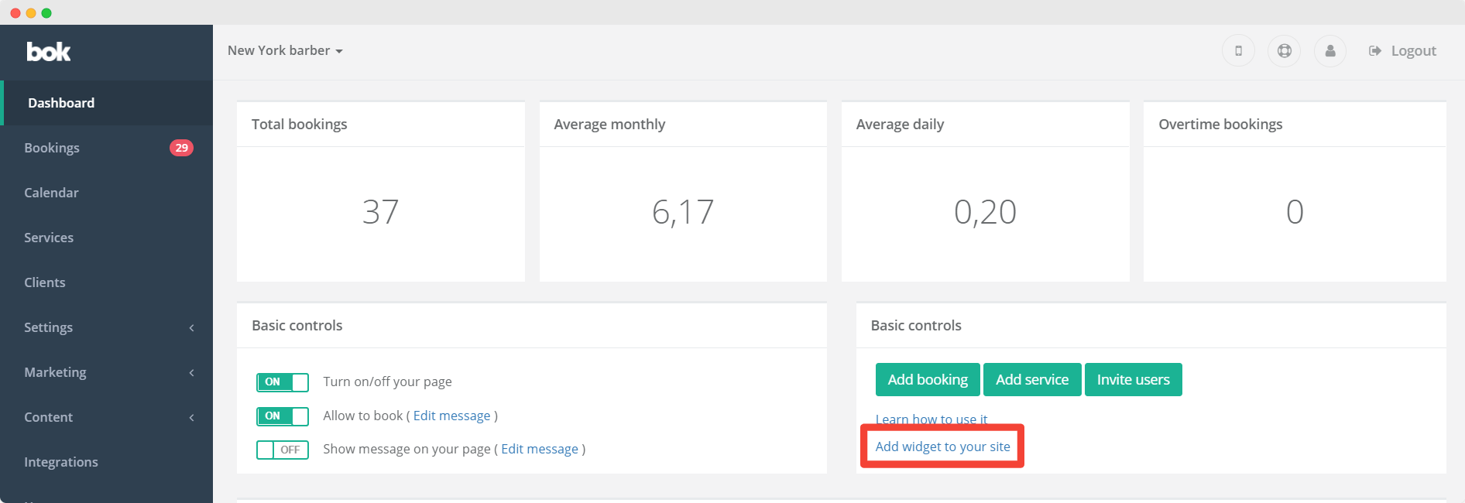Image resolution: width=1465 pixels, height=503 pixels.
Task: Click the Invite users button
Action: click(x=1134, y=380)
